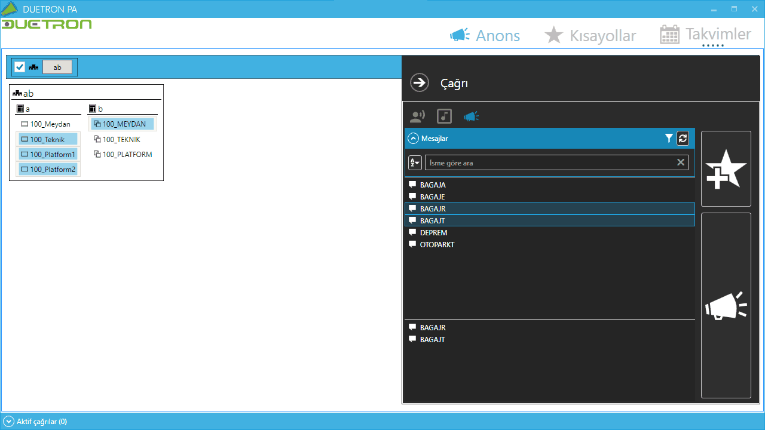Click the filter funnel in Mesajlar header
Image resolution: width=765 pixels, height=430 pixels.
(x=669, y=139)
